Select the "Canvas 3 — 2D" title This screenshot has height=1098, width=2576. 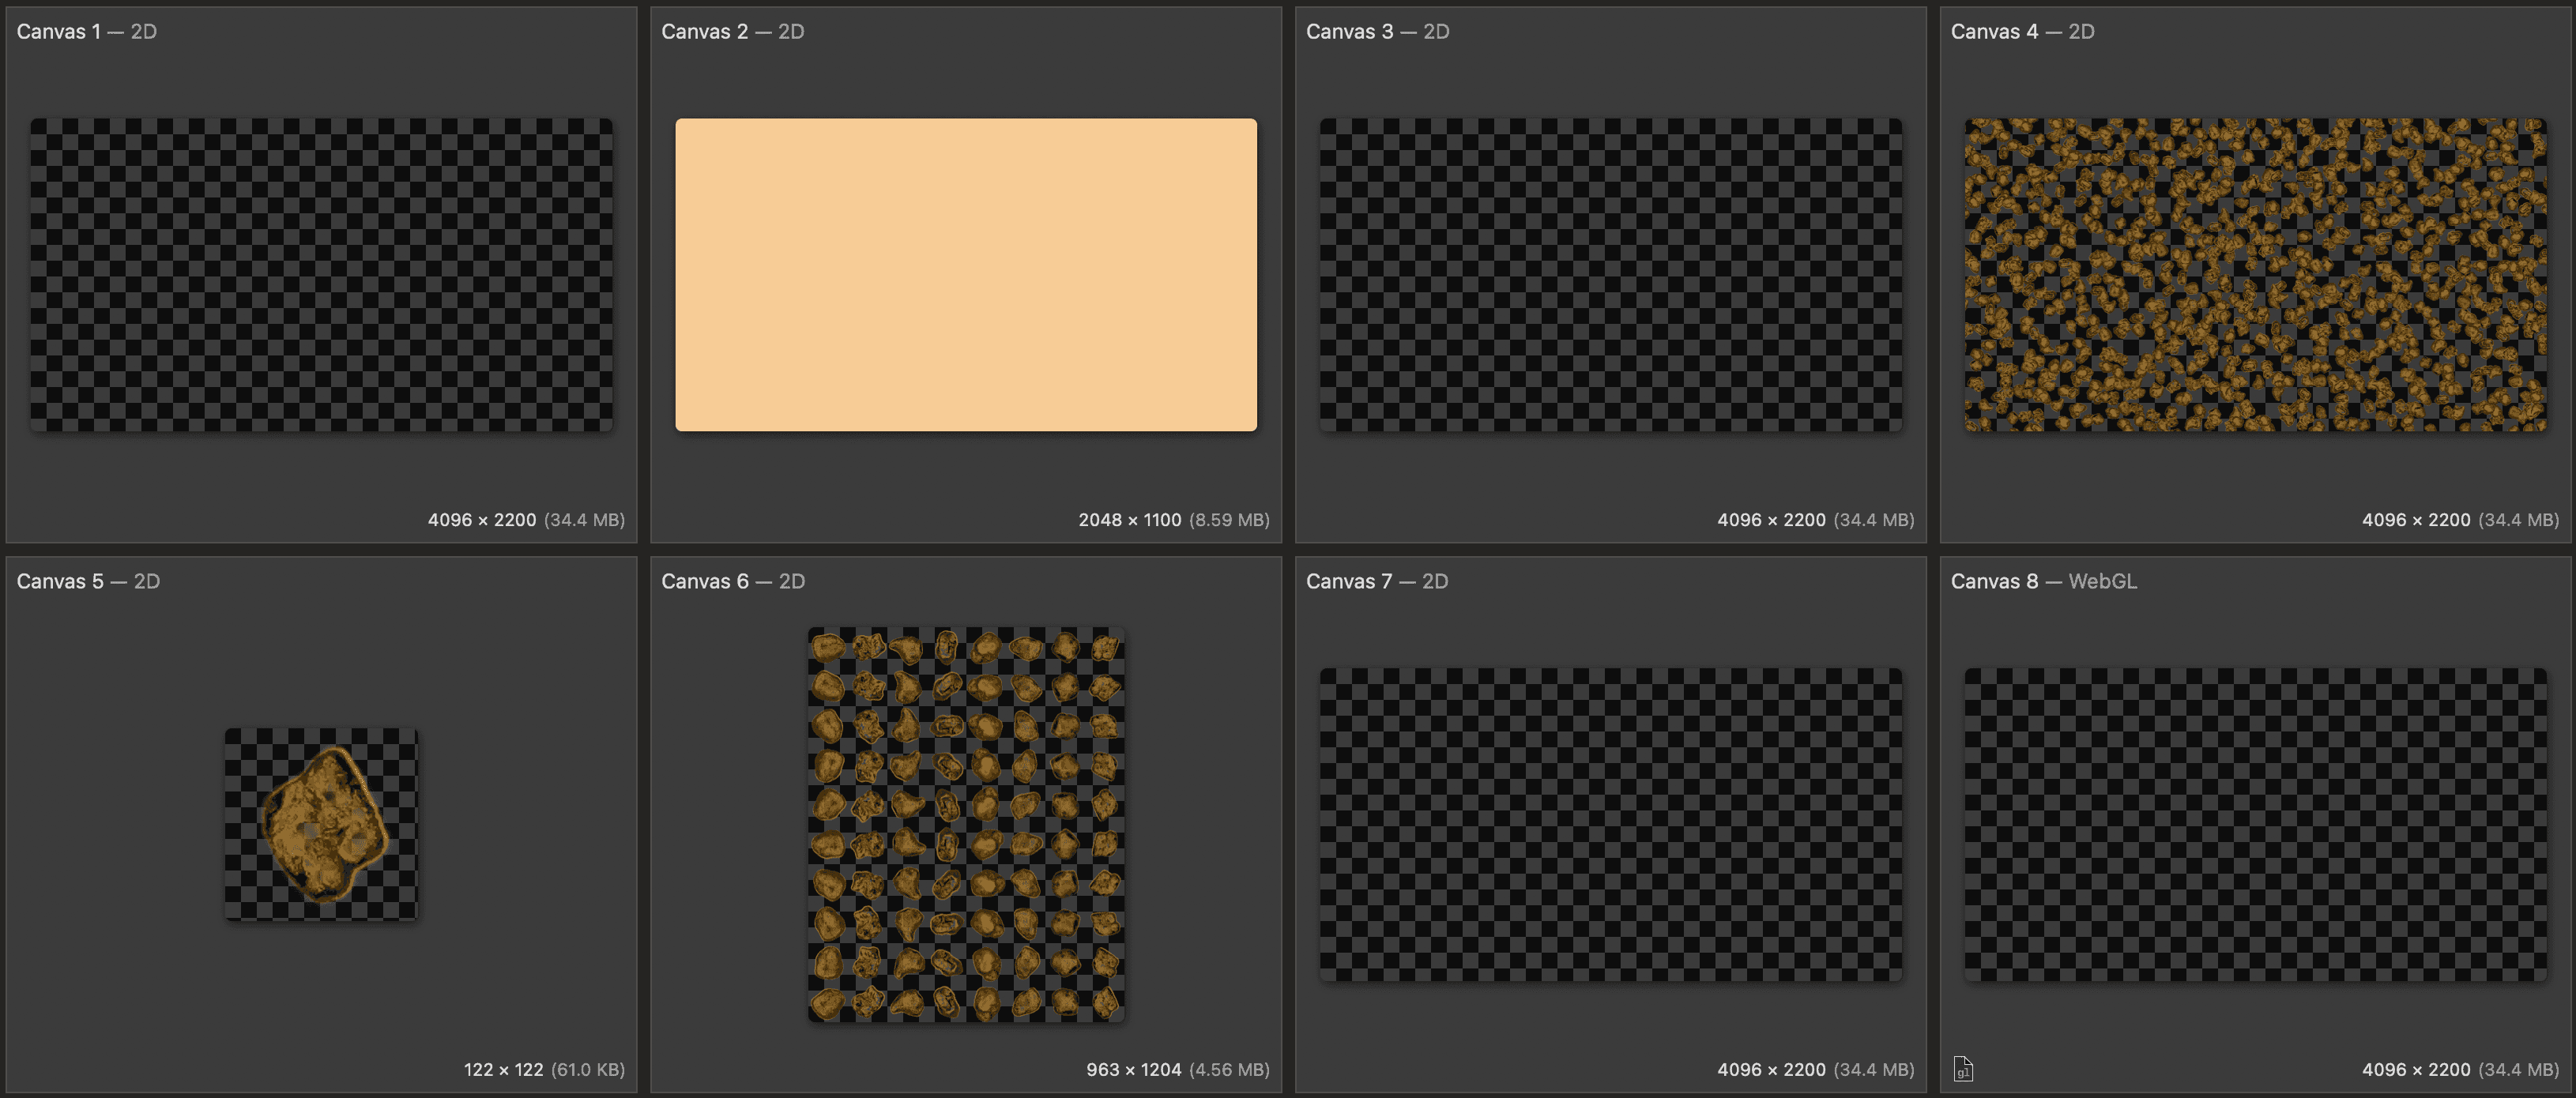coord(1377,31)
